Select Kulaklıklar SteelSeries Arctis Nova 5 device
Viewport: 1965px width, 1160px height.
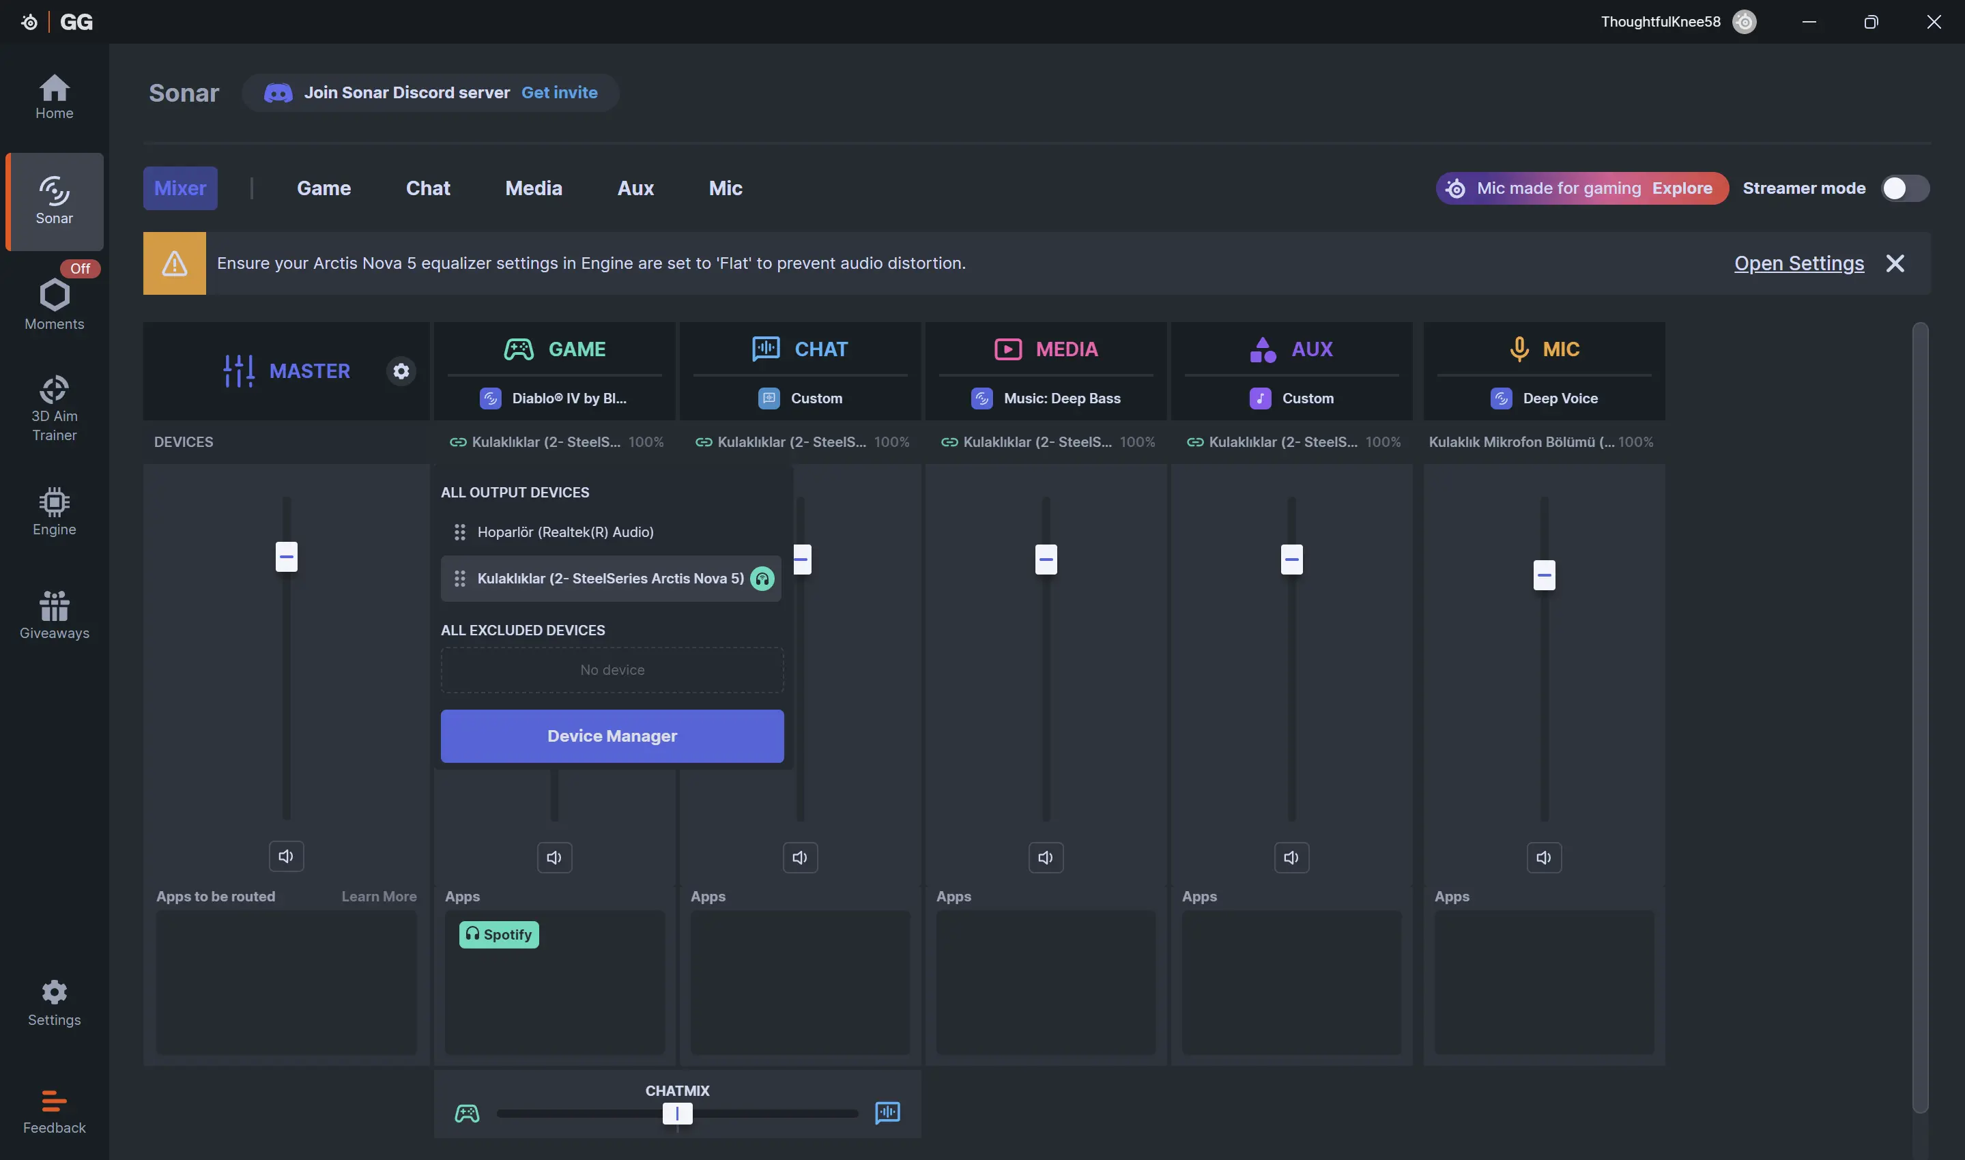(x=612, y=579)
